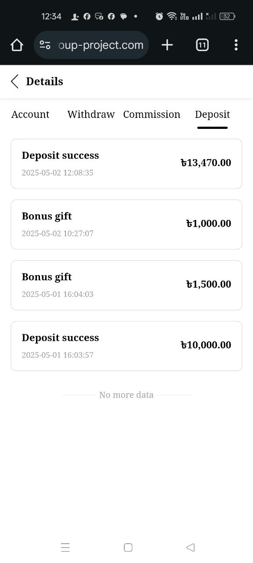Go back using the Details arrow

[x=14, y=81]
